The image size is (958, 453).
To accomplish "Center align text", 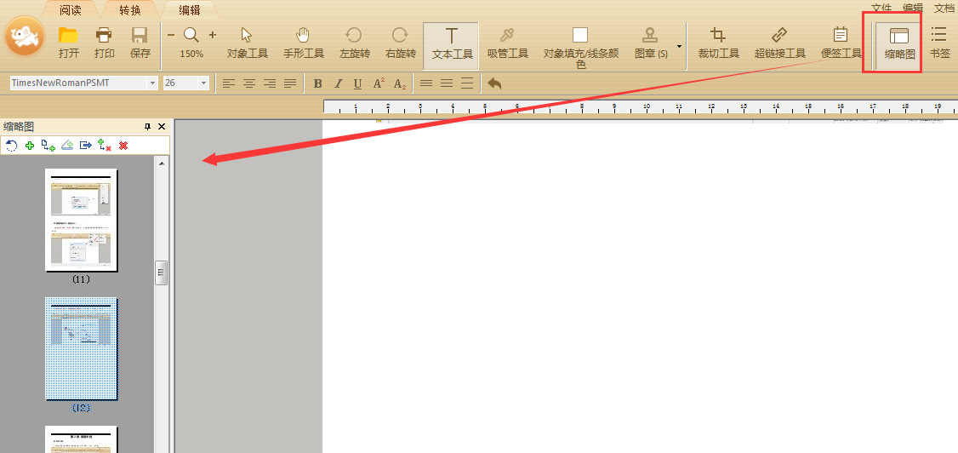I will point(249,83).
